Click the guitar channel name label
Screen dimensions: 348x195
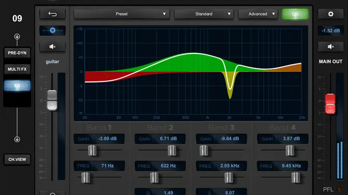click(52, 62)
